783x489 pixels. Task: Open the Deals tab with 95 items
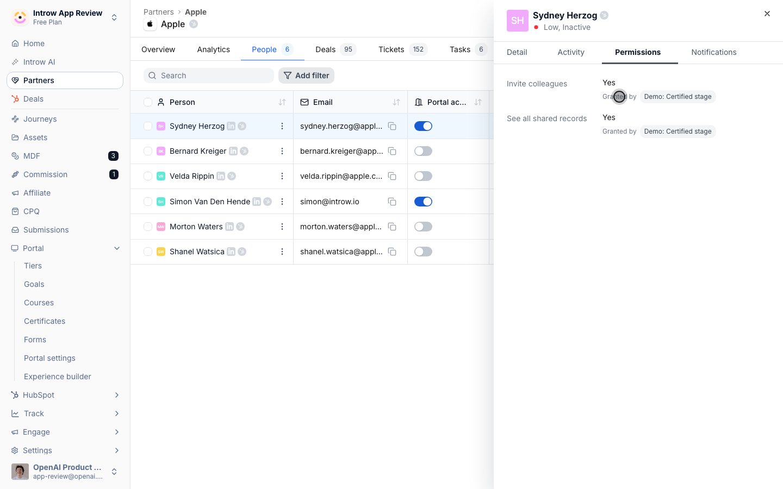[336, 49]
